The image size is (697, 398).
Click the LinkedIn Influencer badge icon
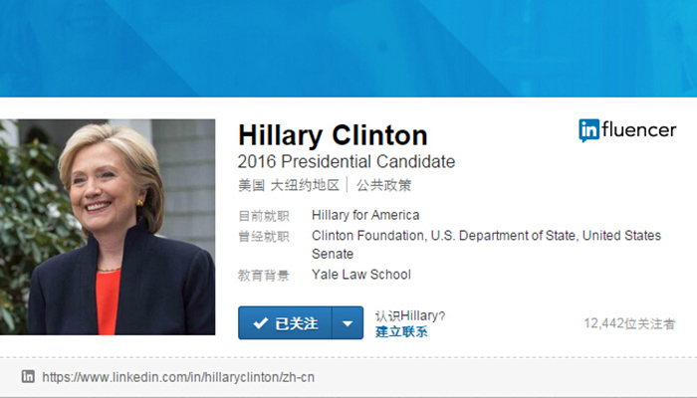tap(627, 130)
